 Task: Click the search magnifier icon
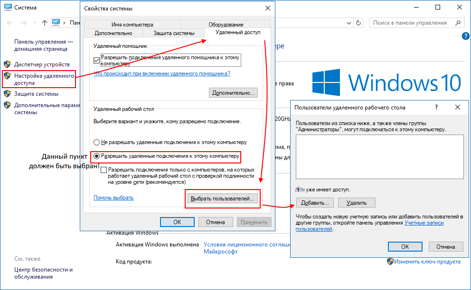coord(458,23)
